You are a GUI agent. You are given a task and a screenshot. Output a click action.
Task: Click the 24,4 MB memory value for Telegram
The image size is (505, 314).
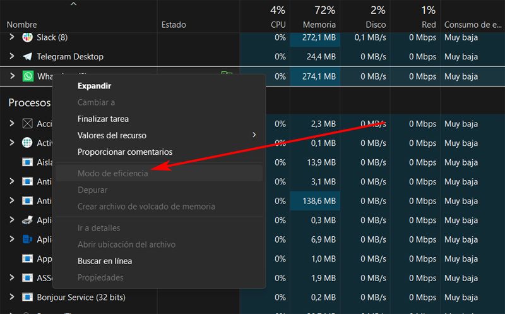pos(321,57)
